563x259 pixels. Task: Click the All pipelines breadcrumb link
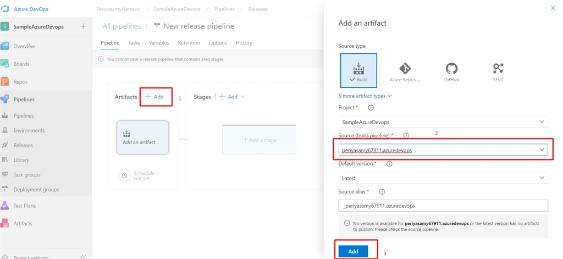point(122,26)
